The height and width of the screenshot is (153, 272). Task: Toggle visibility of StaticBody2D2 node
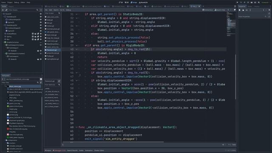(x=41, y=25)
